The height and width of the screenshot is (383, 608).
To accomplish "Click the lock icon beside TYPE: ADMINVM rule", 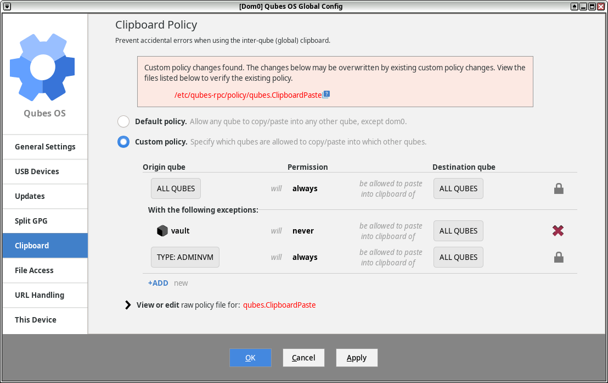I will point(559,257).
